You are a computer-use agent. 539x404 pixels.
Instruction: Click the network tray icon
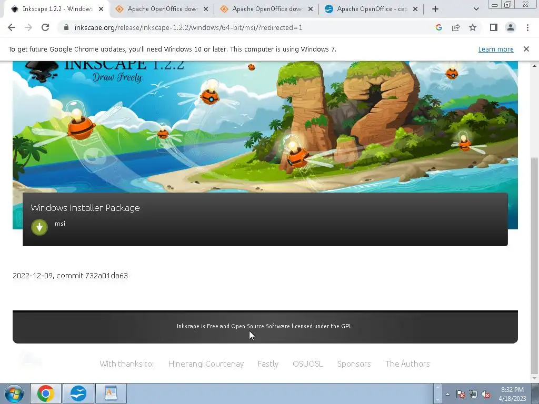point(473,394)
